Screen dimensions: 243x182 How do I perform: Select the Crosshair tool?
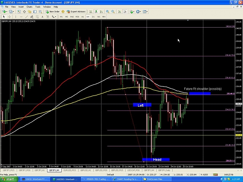(x=9, y=17)
